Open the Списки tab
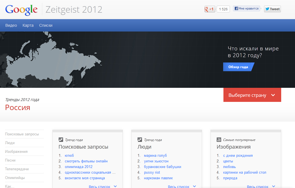The height and width of the screenshot is (188, 295). [x=46, y=25]
